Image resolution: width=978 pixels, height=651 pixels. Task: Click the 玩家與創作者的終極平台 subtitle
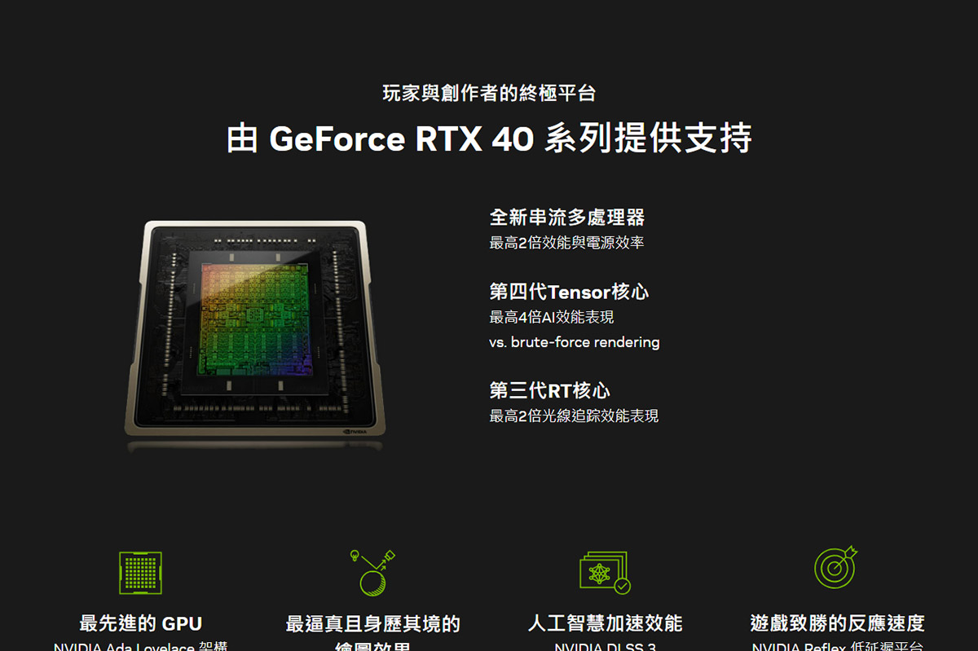pos(489,93)
